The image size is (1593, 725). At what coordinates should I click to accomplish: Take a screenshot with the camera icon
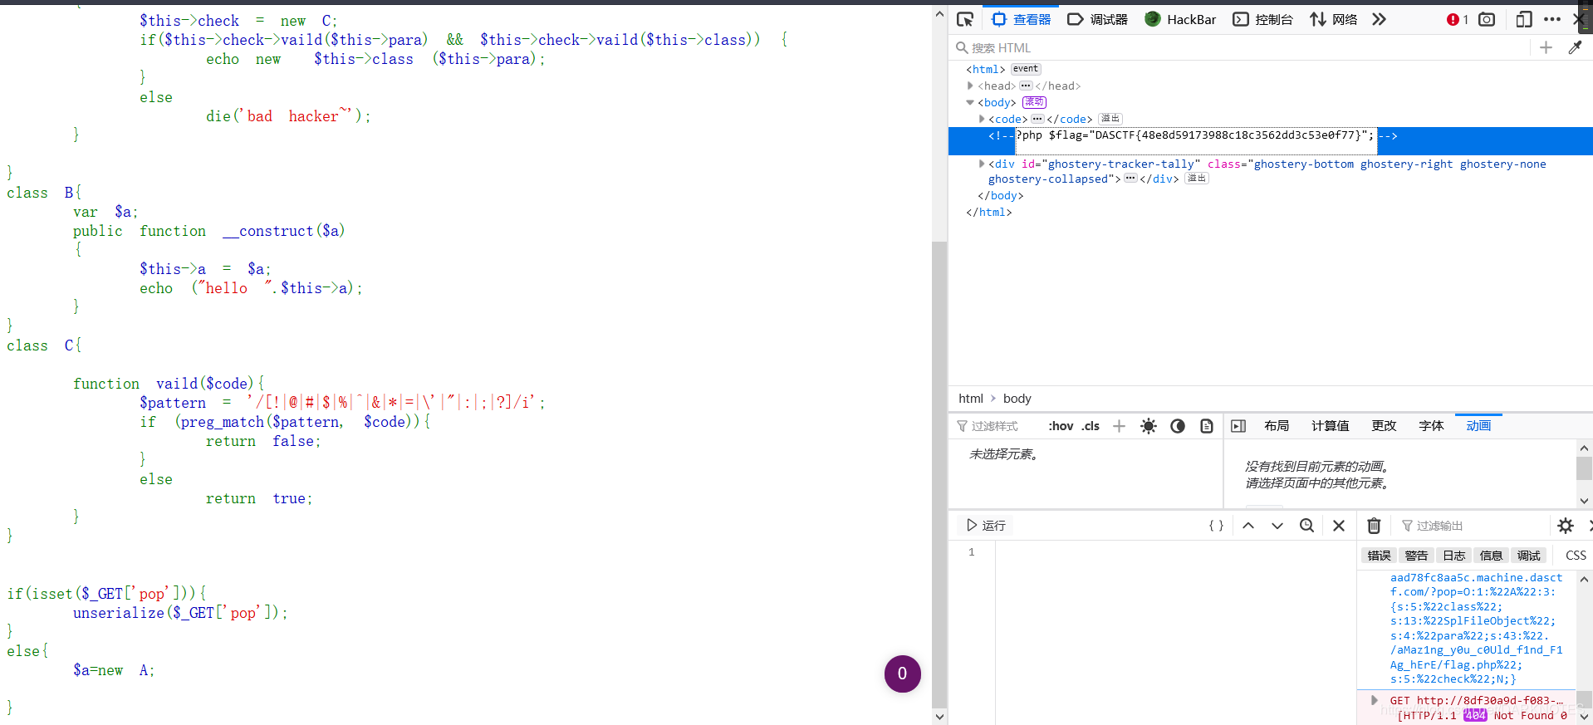[1487, 19]
